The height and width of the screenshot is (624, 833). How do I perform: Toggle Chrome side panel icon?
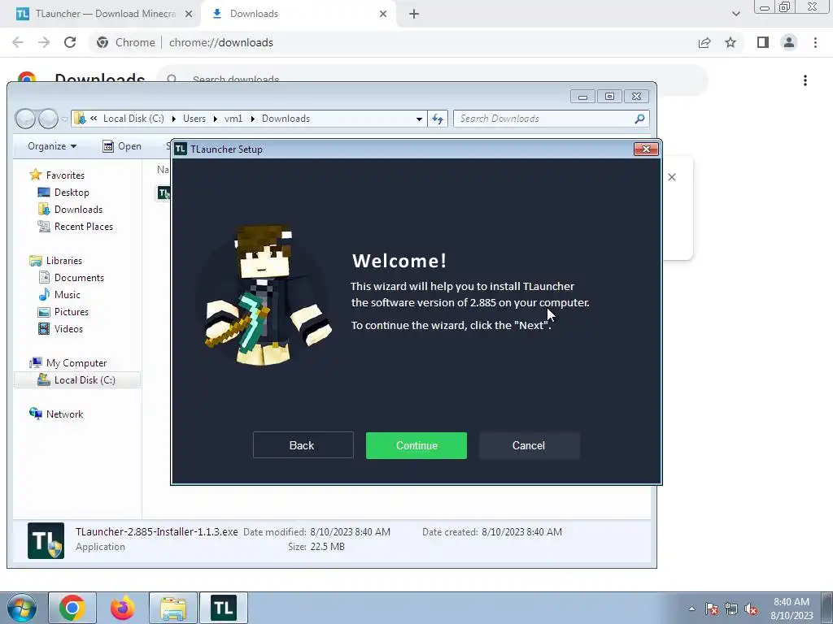[x=763, y=42]
